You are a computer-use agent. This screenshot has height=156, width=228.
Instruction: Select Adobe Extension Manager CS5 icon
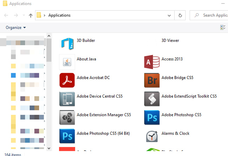(67, 118)
